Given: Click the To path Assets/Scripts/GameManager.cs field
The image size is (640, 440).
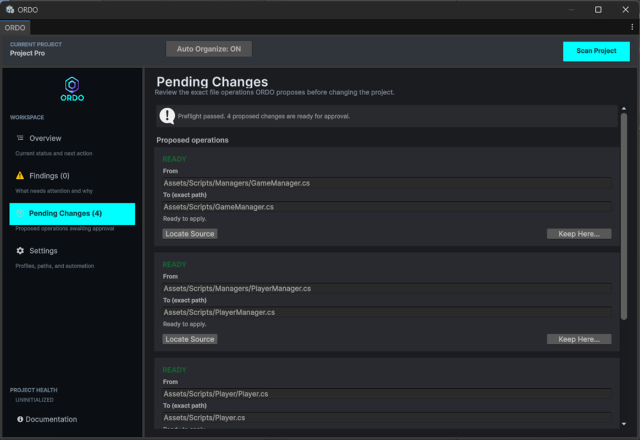Looking at the screenshot, I should tap(387, 207).
